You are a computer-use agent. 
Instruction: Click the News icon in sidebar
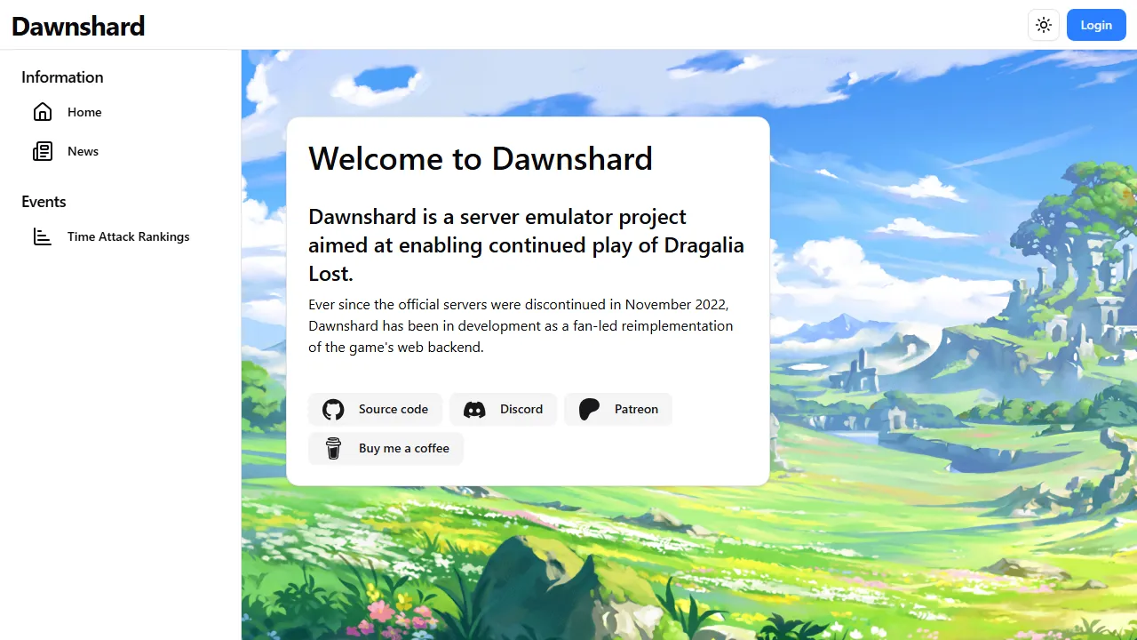pyautogui.click(x=43, y=151)
